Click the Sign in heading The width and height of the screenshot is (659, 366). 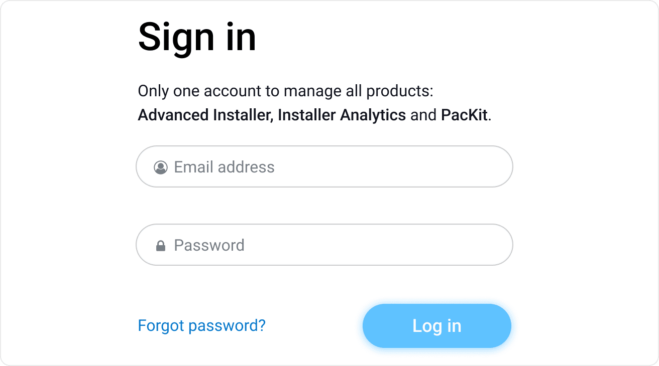pyautogui.click(x=197, y=36)
